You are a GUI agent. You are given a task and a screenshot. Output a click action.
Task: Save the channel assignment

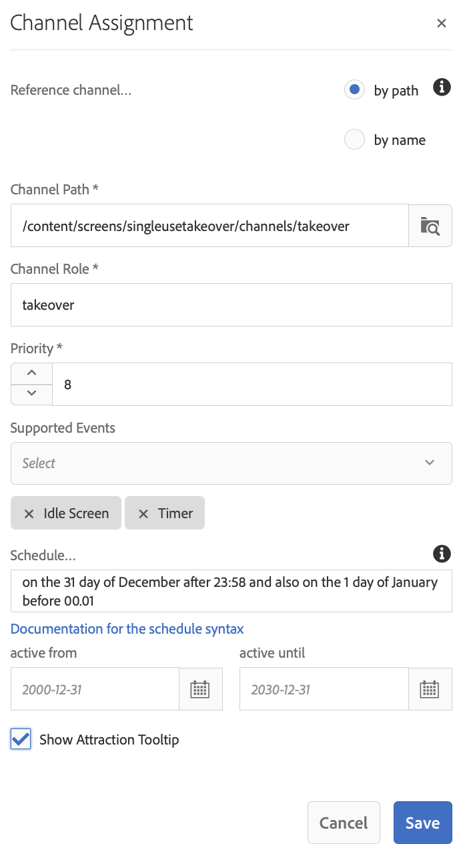pyautogui.click(x=422, y=823)
